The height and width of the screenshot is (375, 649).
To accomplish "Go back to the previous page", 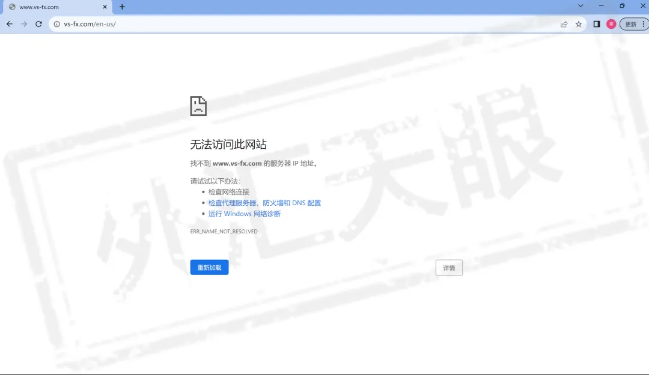I will tap(10, 24).
